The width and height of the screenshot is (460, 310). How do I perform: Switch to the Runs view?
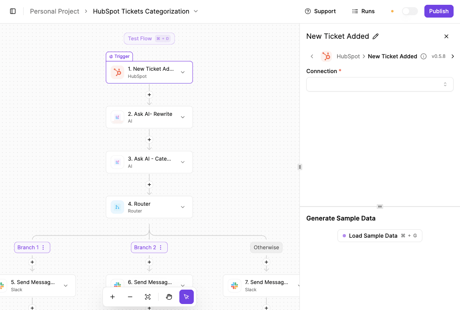[363, 11]
